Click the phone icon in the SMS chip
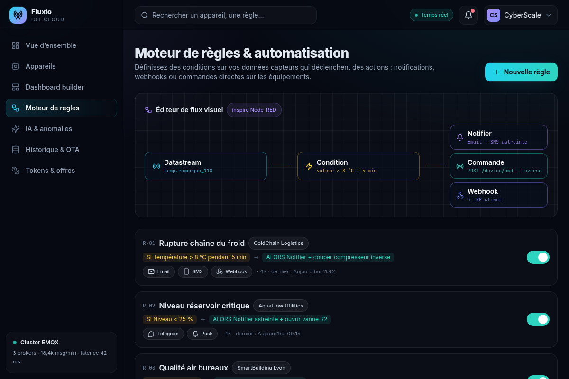This screenshot has height=379, width=569. (x=186, y=271)
